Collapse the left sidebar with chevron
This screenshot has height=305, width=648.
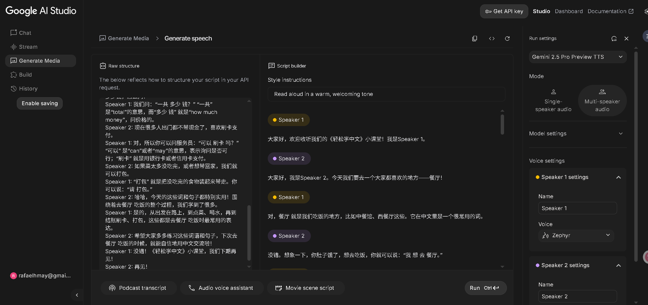[x=77, y=295]
